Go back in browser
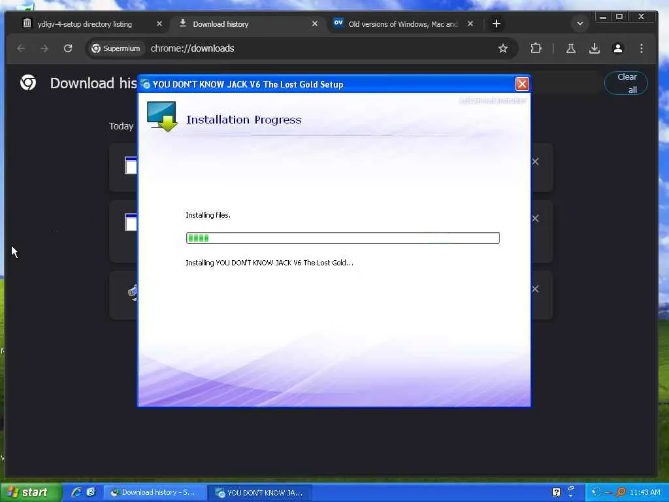The width and height of the screenshot is (669, 502). pos(21,48)
